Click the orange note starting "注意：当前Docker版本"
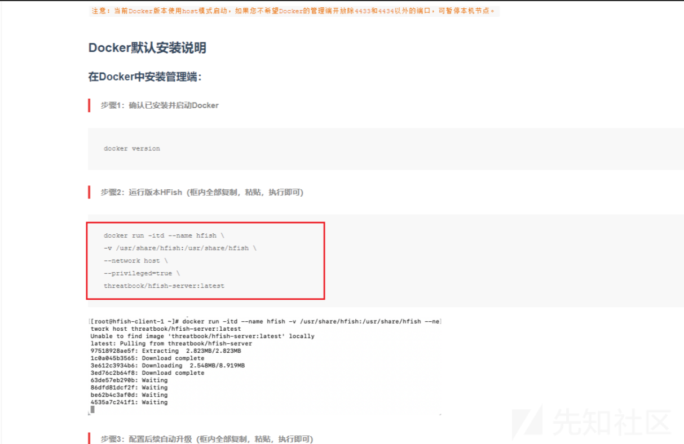This screenshot has width=684, height=444. pyautogui.click(x=294, y=11)
